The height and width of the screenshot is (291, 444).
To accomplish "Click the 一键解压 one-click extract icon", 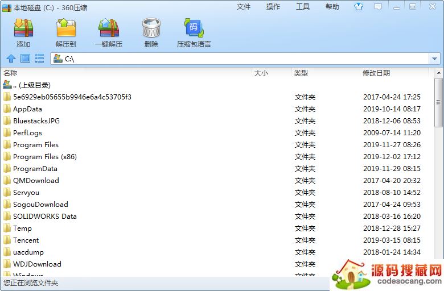I will point(109,28).
